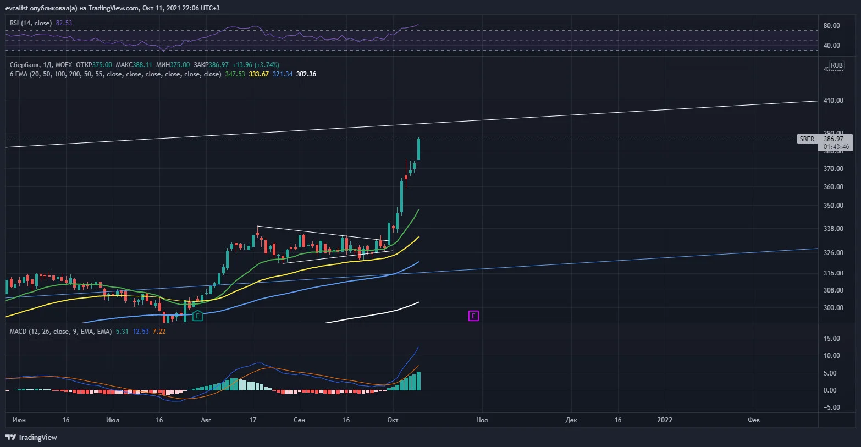Click the RUB currency label
This screenshot has height=447, width=861.
[836, 65]
